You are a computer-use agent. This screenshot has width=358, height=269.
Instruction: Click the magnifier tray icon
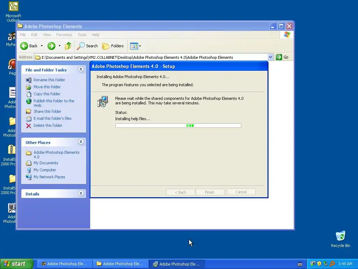pos(332,264)
